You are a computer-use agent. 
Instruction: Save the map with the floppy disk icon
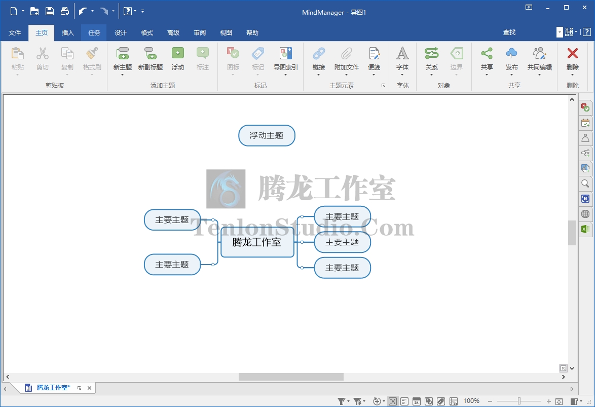[50, 11]
